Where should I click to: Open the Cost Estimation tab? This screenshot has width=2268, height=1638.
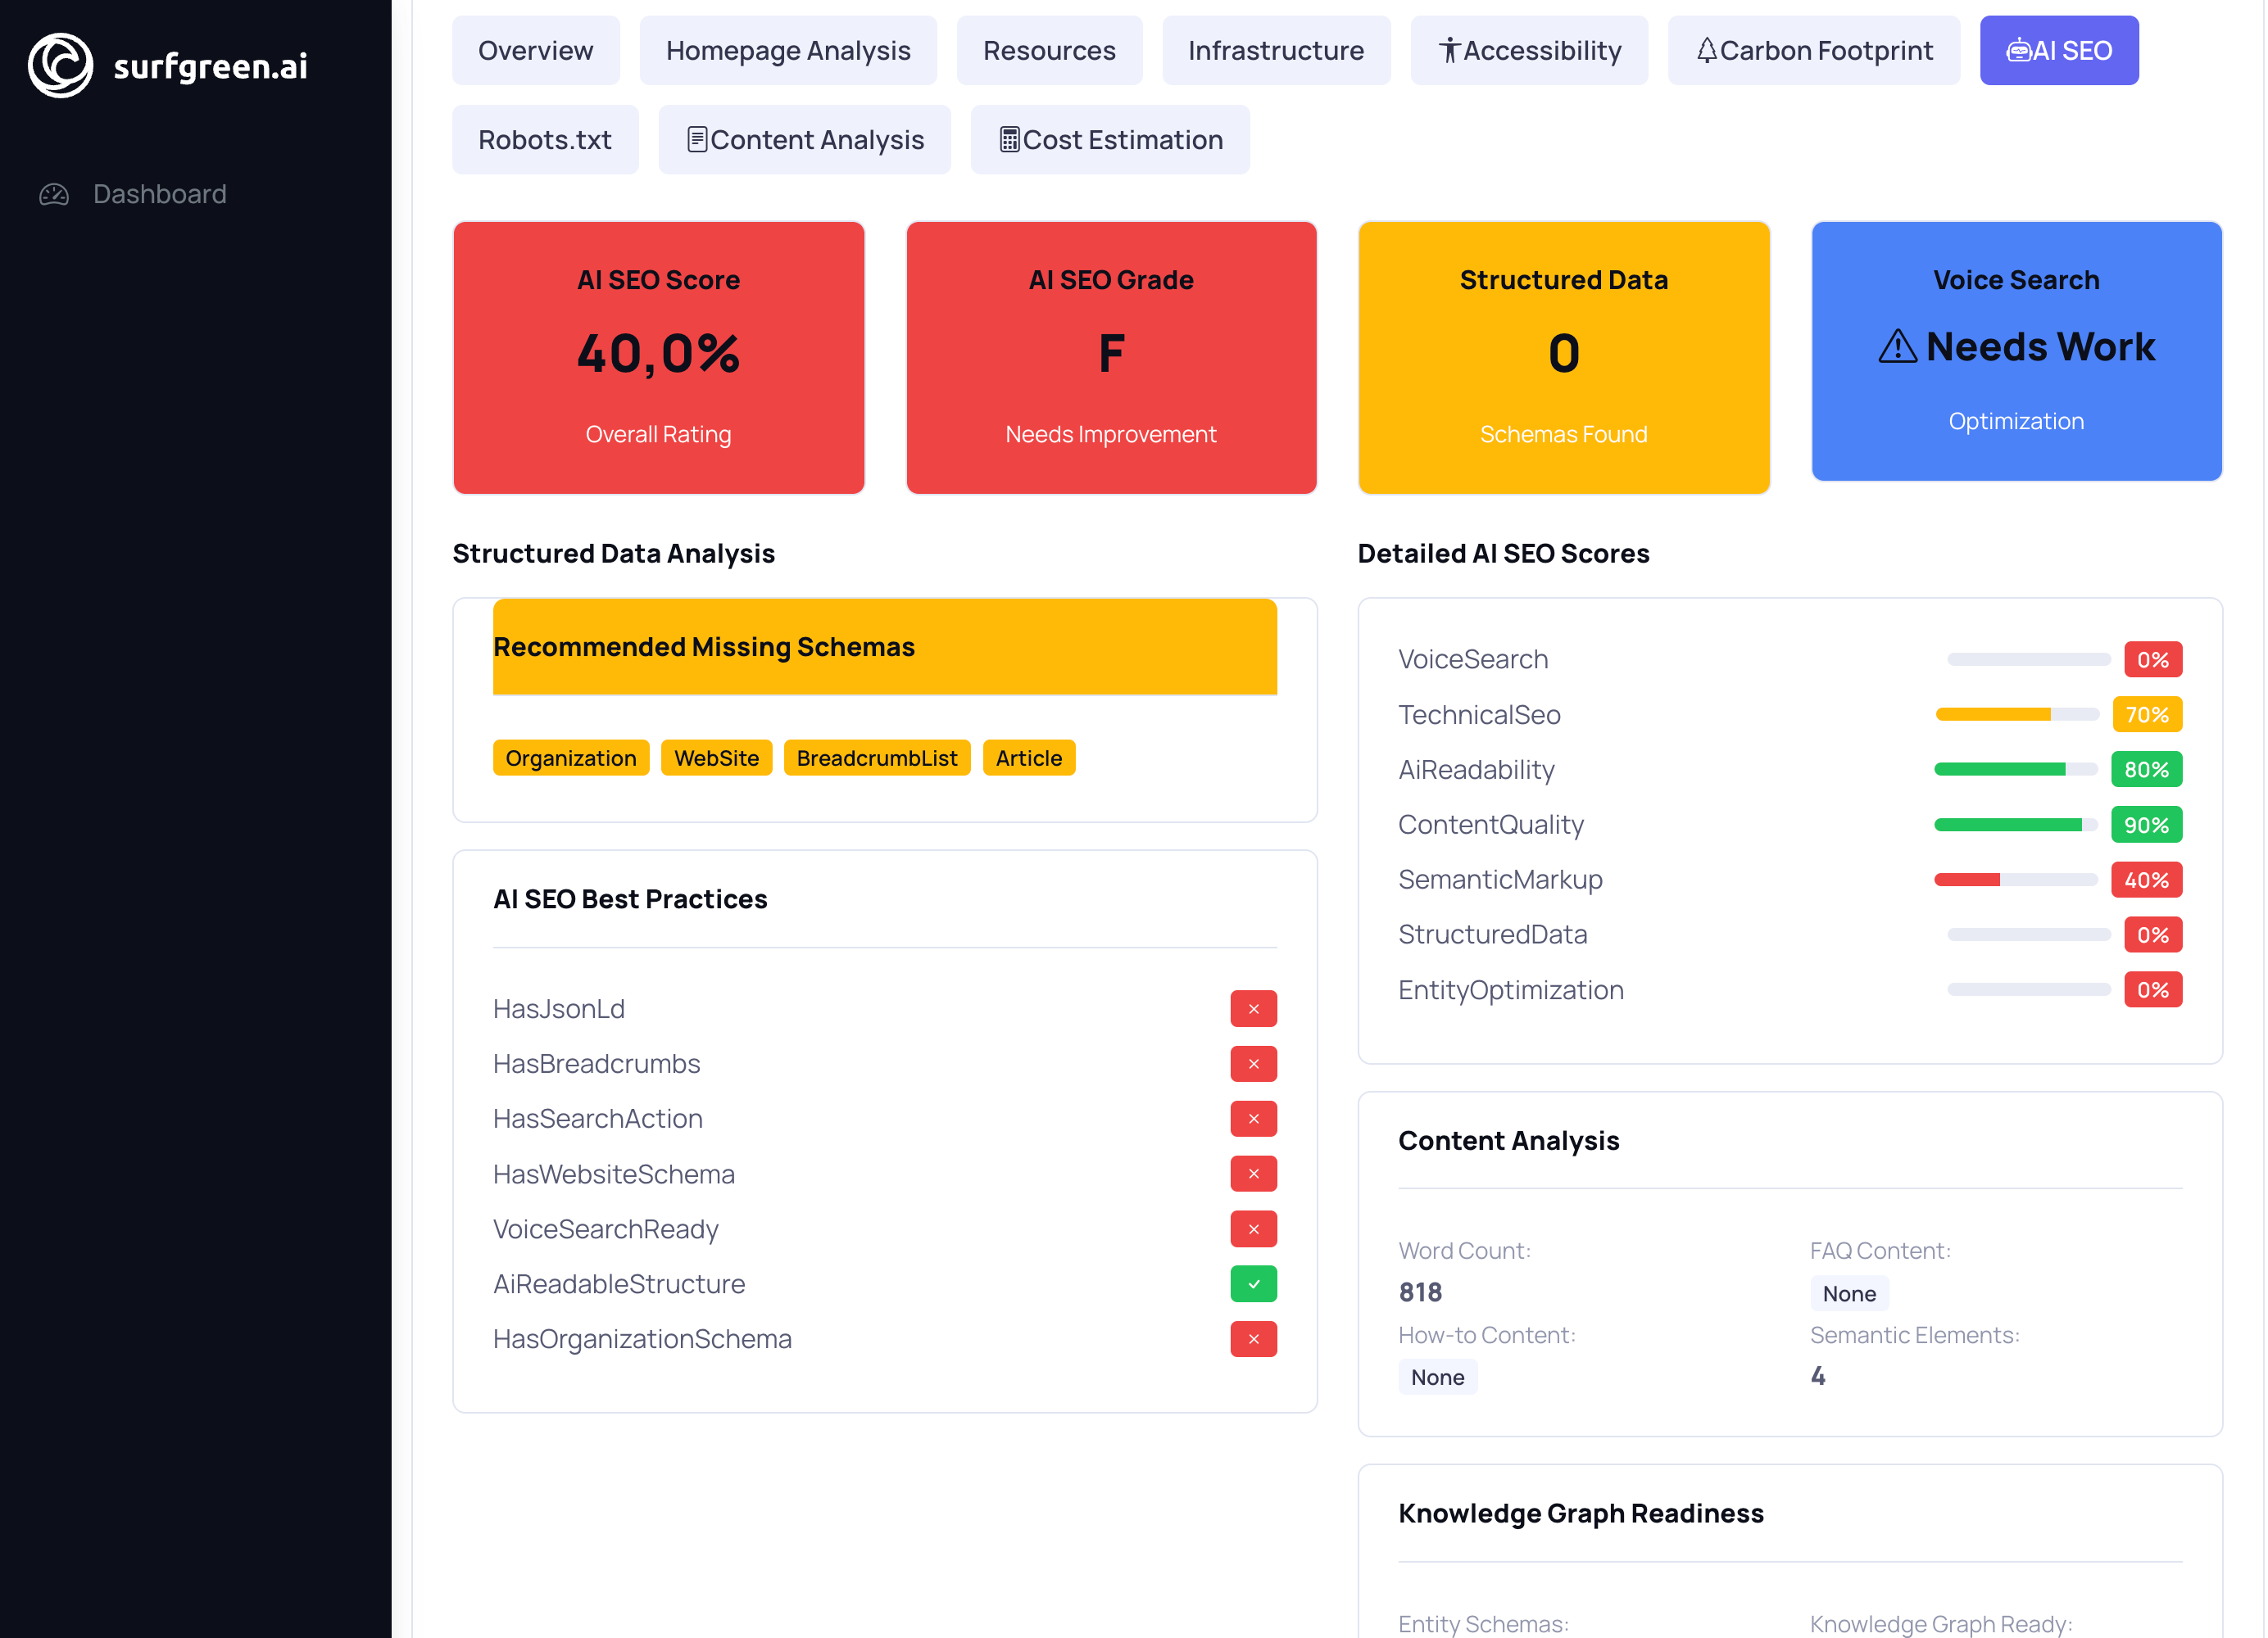coord(1110,140)
